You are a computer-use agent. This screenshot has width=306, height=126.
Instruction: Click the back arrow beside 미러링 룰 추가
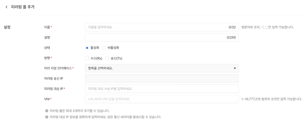[x=7, y=7]
